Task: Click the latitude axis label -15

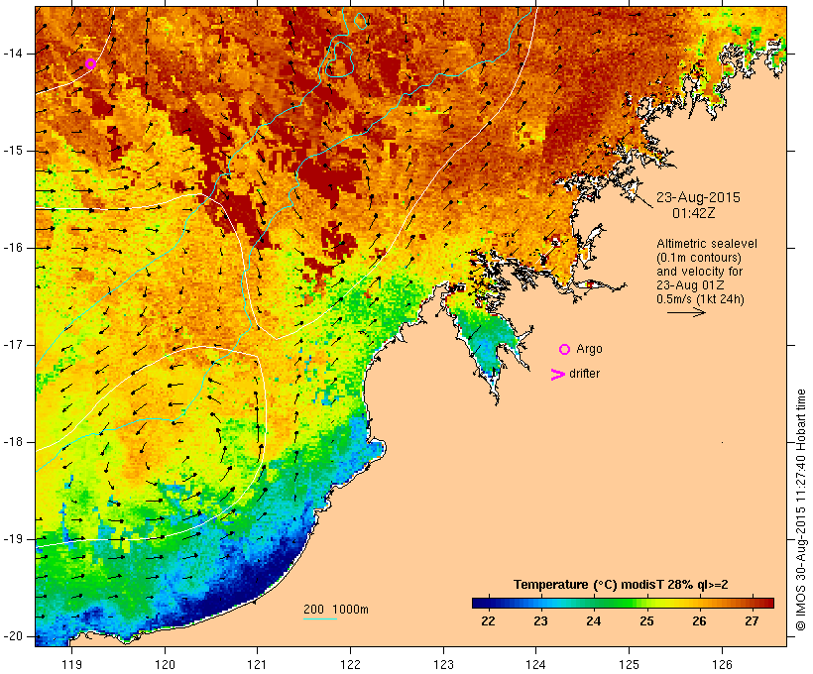Action: click(13, 151)
